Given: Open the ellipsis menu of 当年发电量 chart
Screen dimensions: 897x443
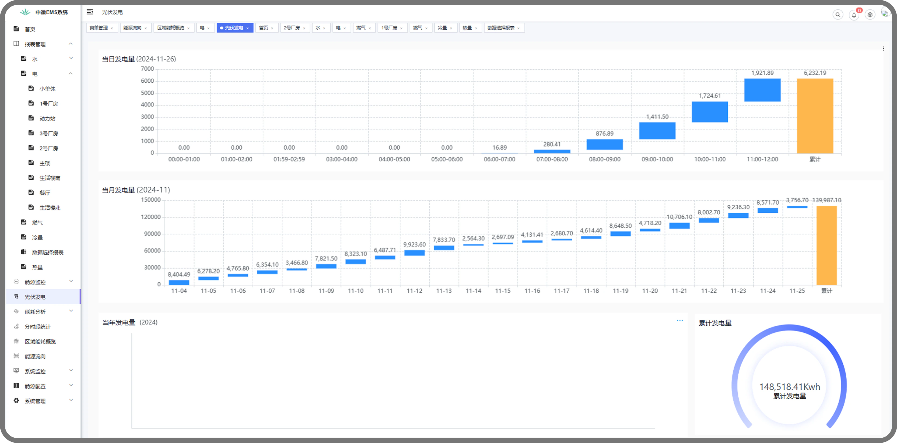Looking at the screenshot, I should coord(680,321).
